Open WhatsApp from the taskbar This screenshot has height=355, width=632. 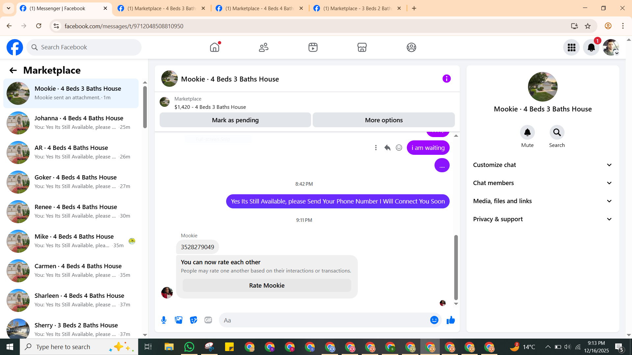pos(189,347)
